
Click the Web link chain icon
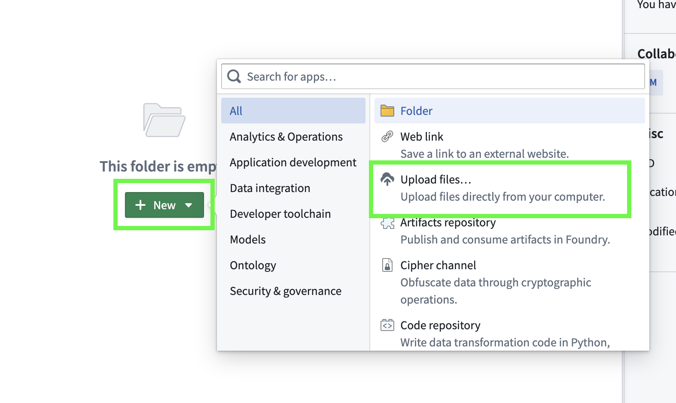[x=387, y=136]
